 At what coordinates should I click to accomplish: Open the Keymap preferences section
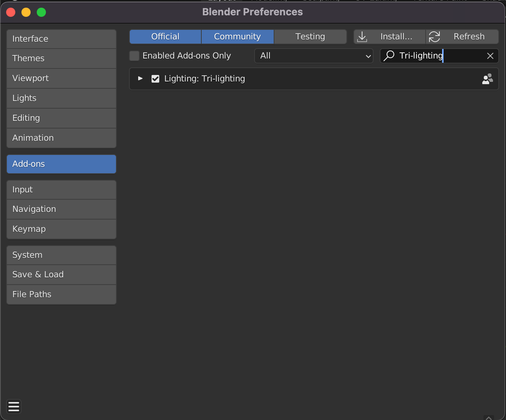pos(61,229)
